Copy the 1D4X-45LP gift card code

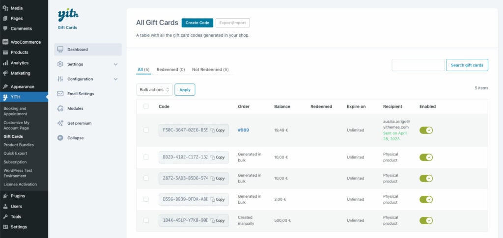click(x=218, y=220)
